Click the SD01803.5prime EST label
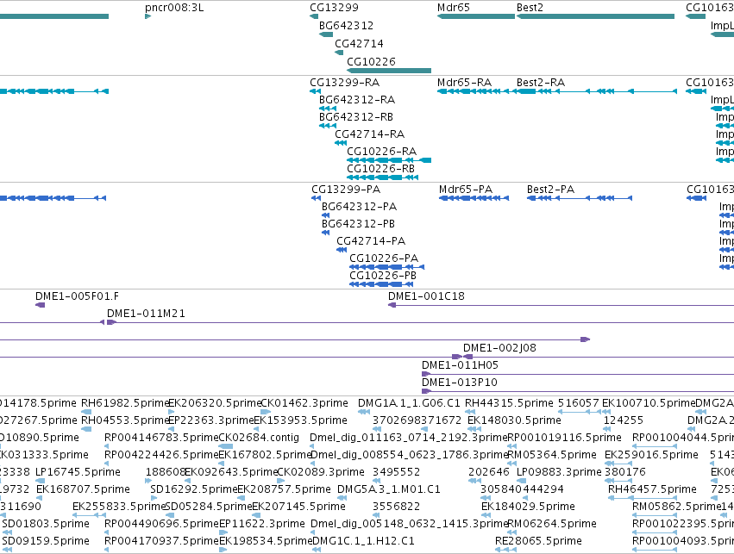The height and width of the screenshot is (554, 734). coord(46,525)
